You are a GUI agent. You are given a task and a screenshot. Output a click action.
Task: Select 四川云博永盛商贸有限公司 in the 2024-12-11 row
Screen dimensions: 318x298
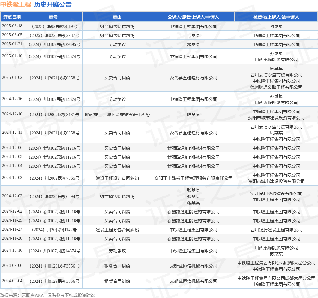tap(276, 127)
